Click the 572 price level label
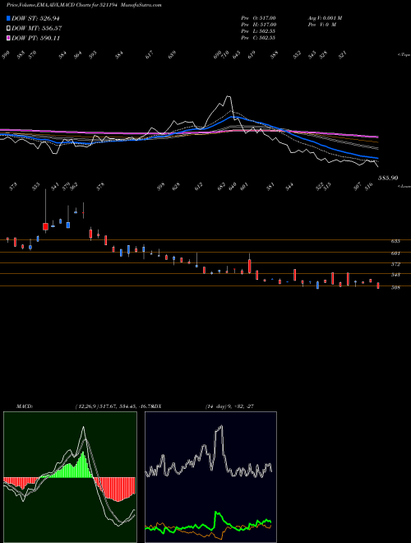 (x=395, y=264)
